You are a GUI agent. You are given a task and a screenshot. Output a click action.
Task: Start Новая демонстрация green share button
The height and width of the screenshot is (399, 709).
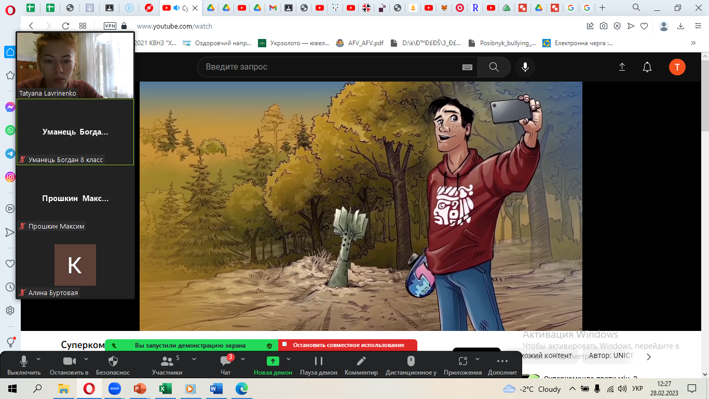coord(273,365)
